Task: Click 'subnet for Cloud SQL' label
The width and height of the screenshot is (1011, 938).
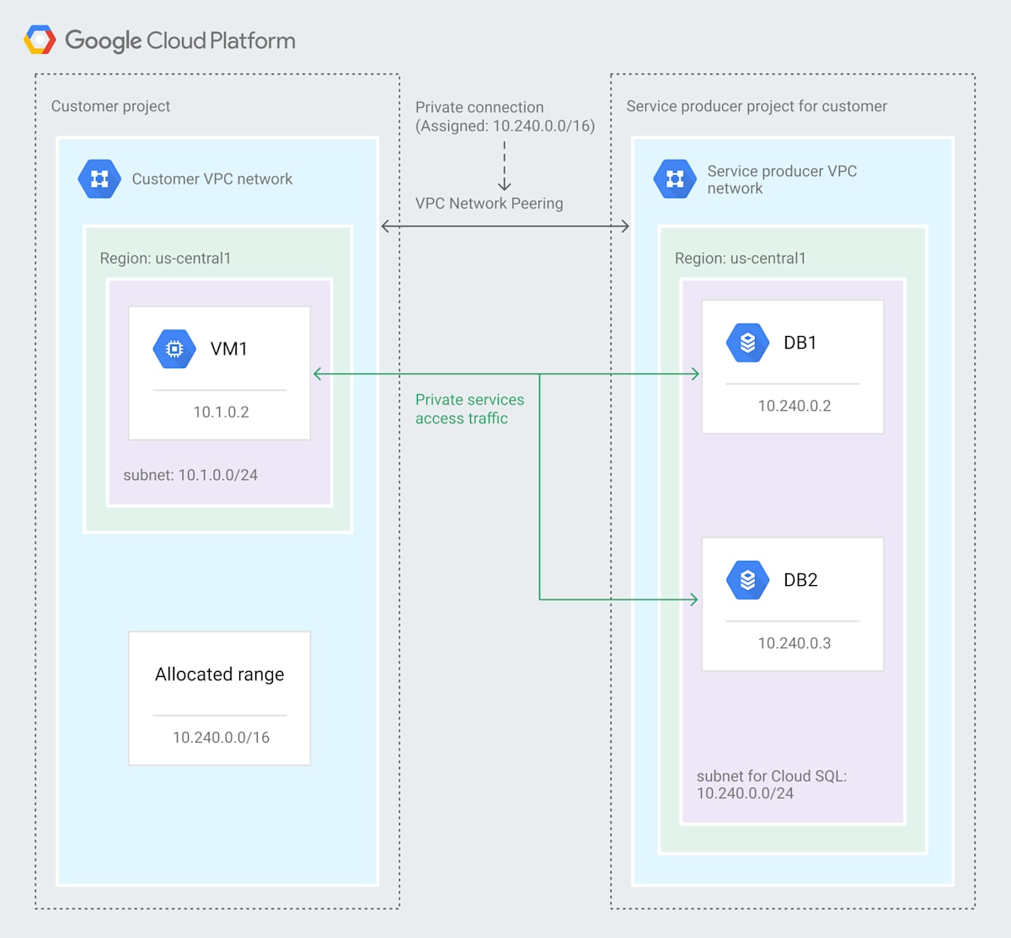Action: pos(772,785)
